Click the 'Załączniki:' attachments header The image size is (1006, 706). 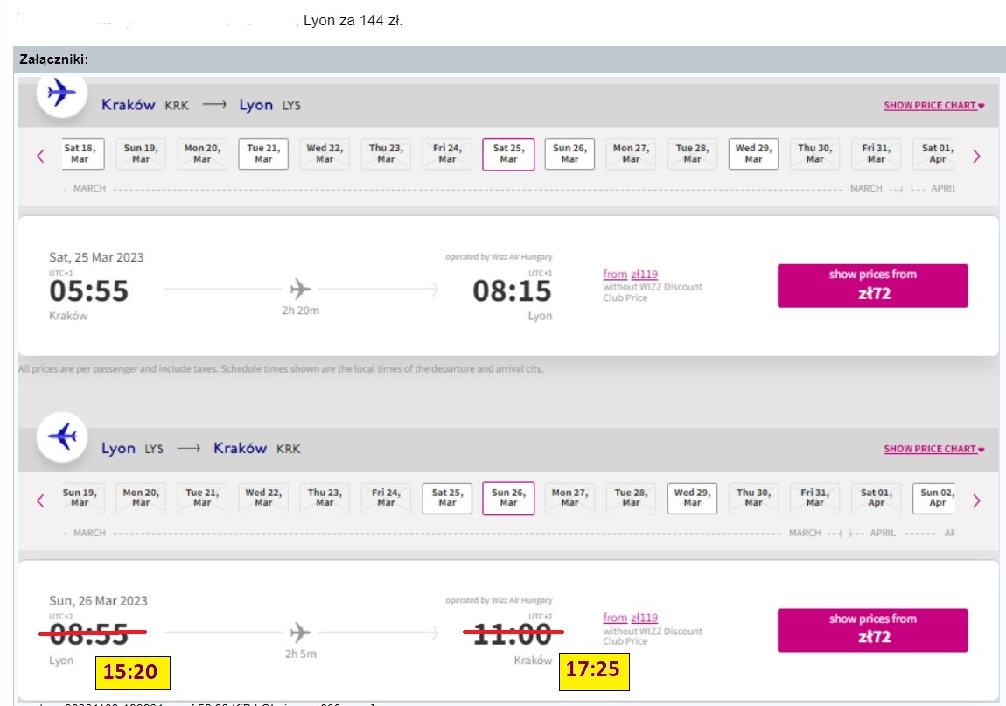tap(54, 59)
